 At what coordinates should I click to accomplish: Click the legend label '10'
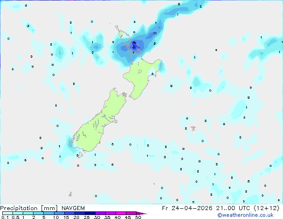[56, 217]
